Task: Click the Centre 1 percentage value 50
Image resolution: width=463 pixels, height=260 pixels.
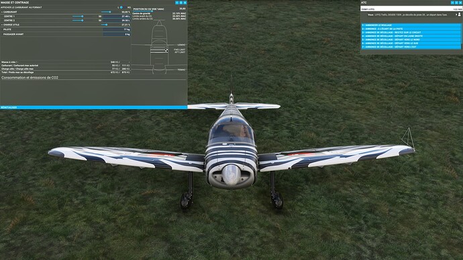Action: tap(100, 16)
